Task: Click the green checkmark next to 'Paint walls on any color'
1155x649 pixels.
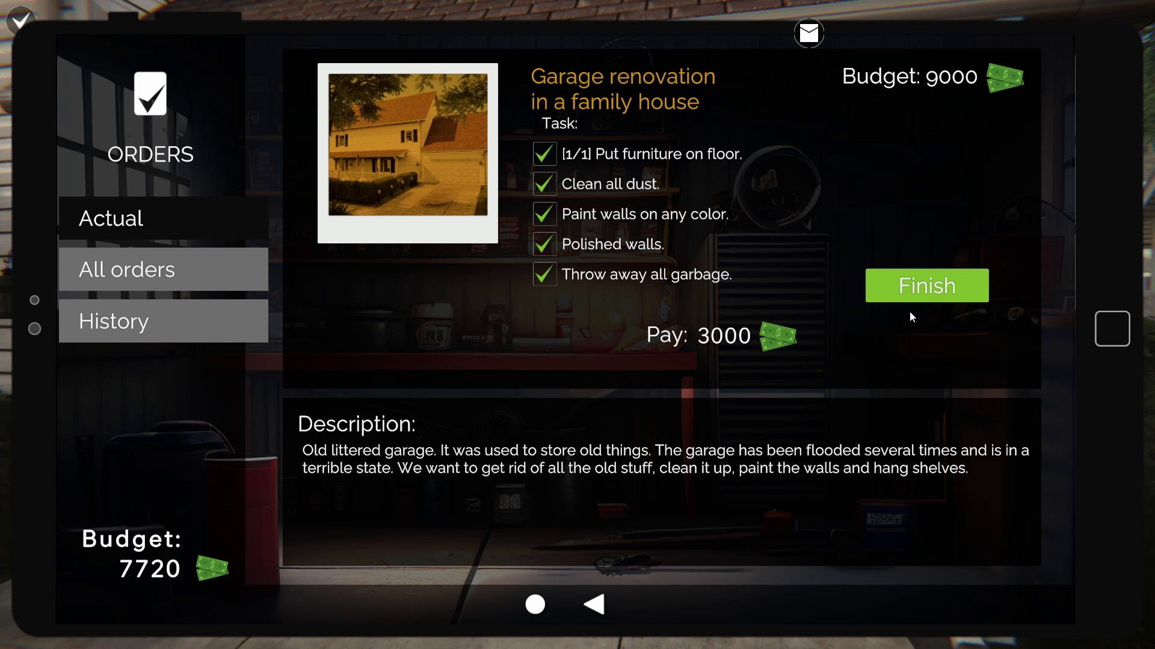Action: [x=544, y=214]
